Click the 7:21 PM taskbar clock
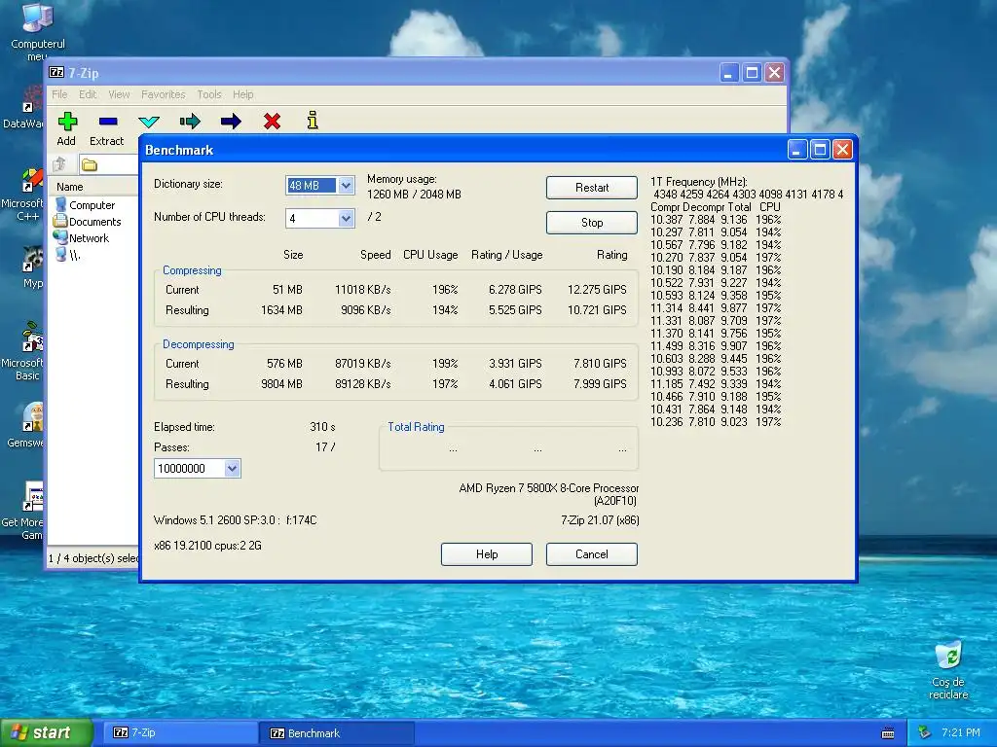The image size is (997, 747). click(x=961, y=732)
